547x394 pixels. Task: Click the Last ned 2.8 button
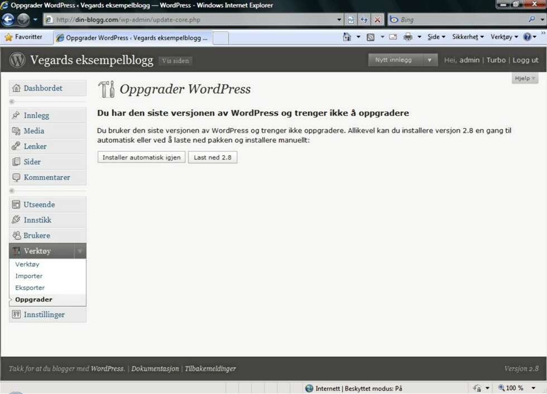(213, 157)
